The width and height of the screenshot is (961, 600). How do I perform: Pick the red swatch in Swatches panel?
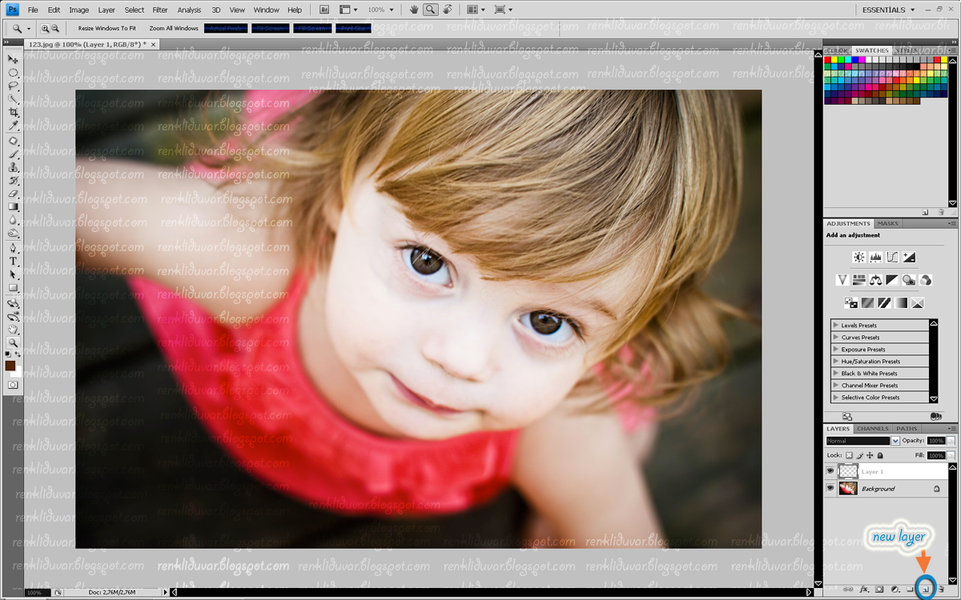tap(829, 60)
